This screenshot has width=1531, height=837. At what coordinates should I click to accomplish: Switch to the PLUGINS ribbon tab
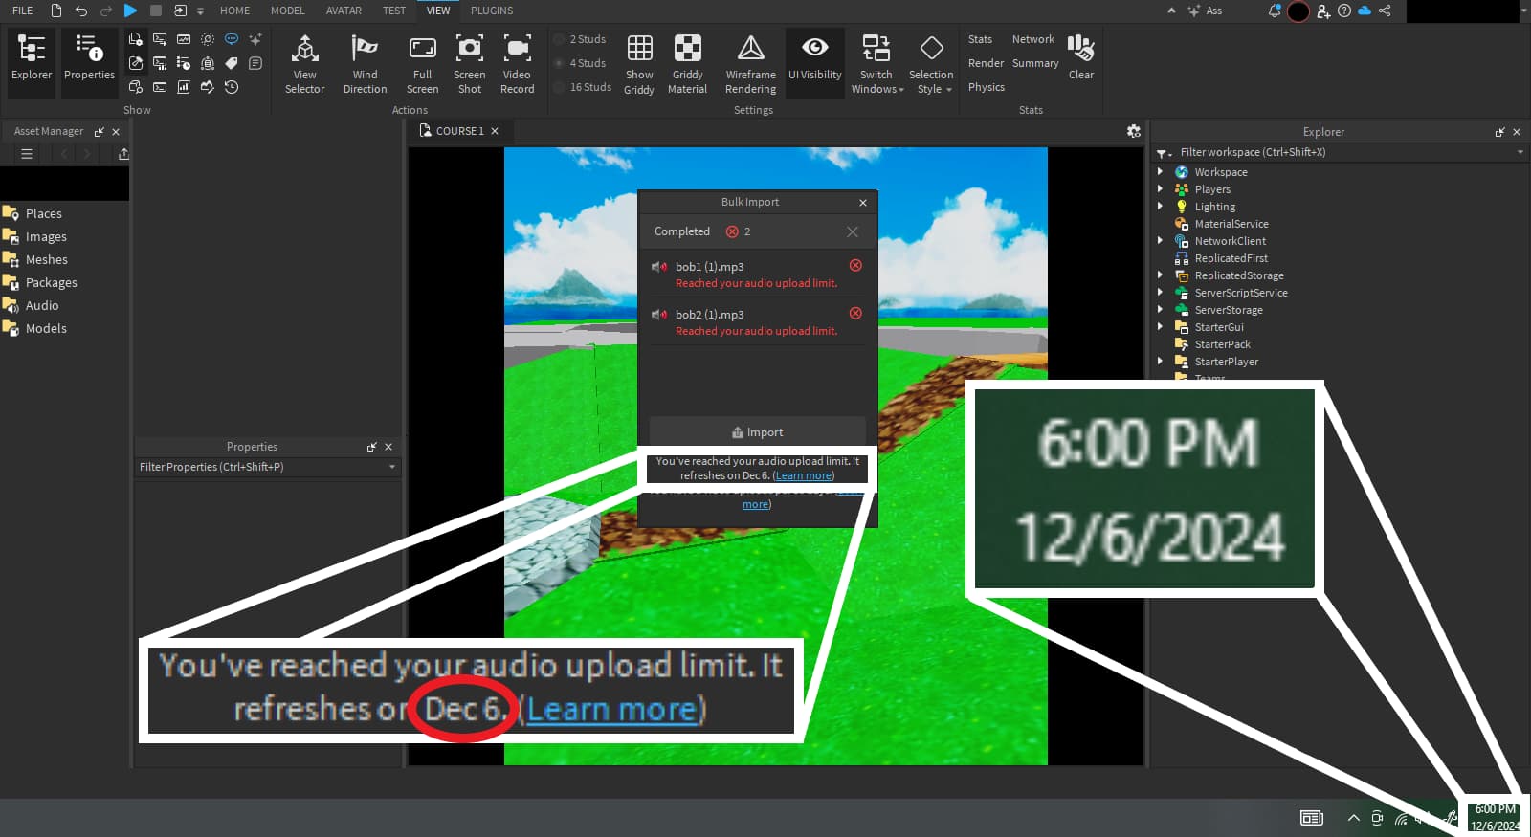492,11
